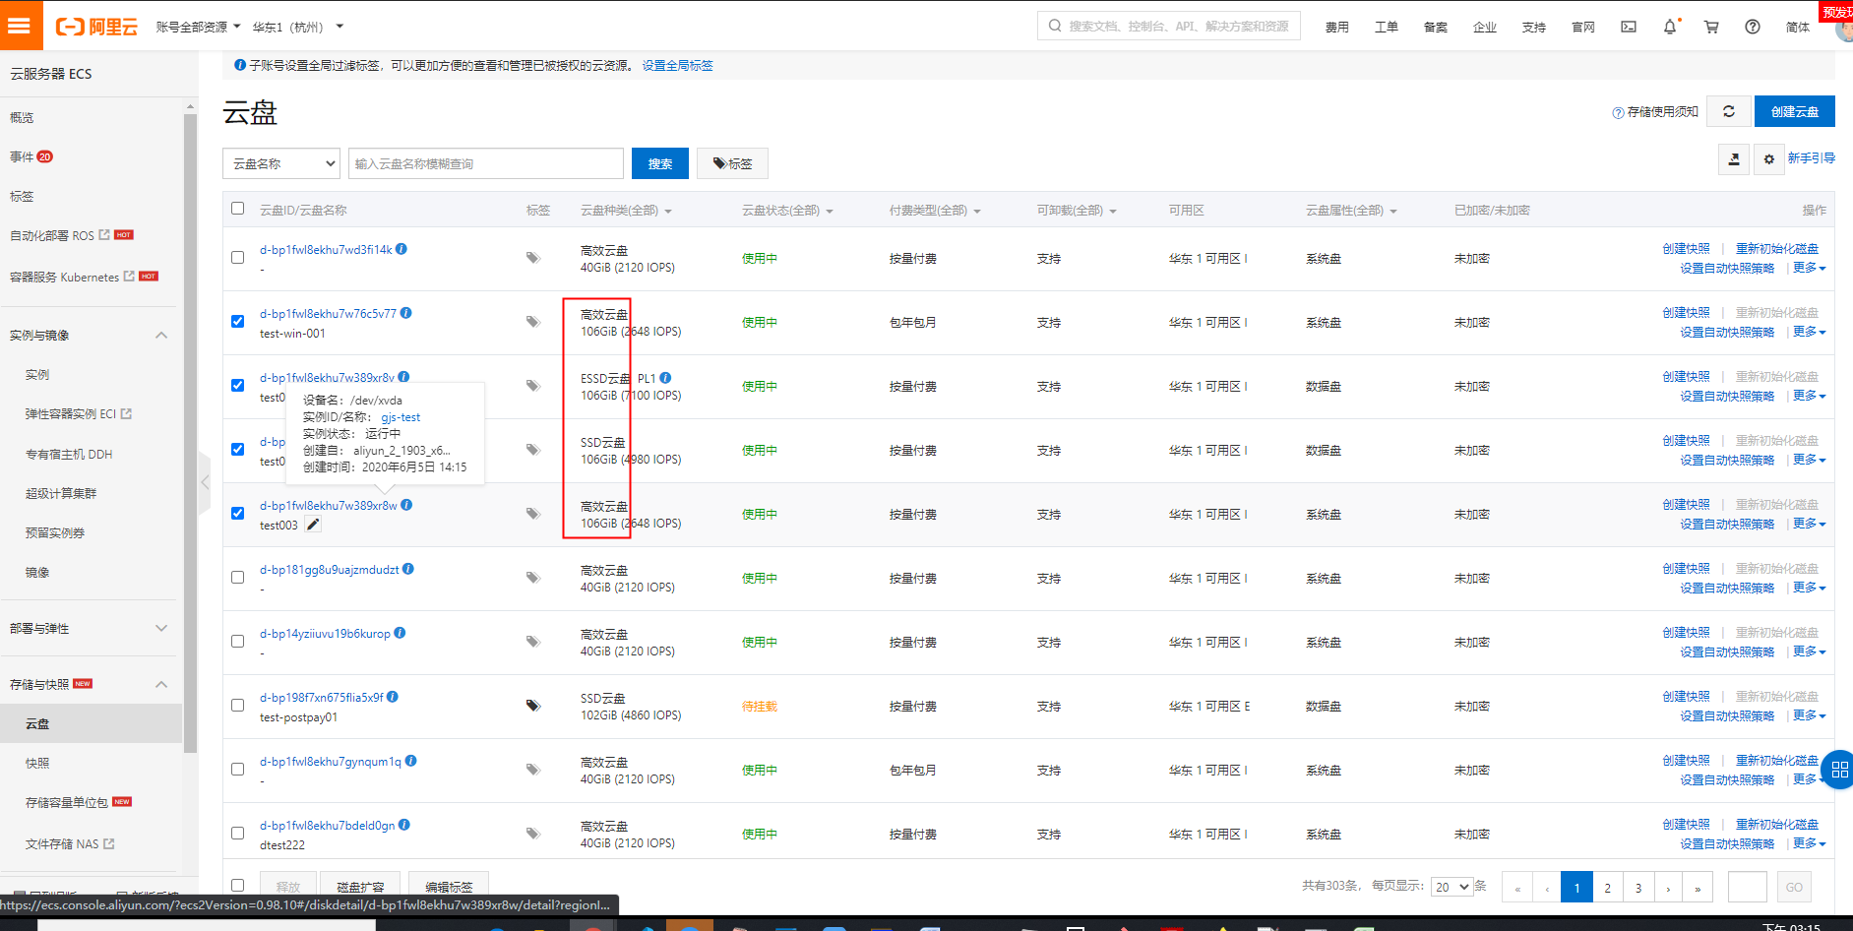
Task: Show info icon for disk d-bp1fwl8ekhu7bdeld0gn
Action: (x=403, y=825)
